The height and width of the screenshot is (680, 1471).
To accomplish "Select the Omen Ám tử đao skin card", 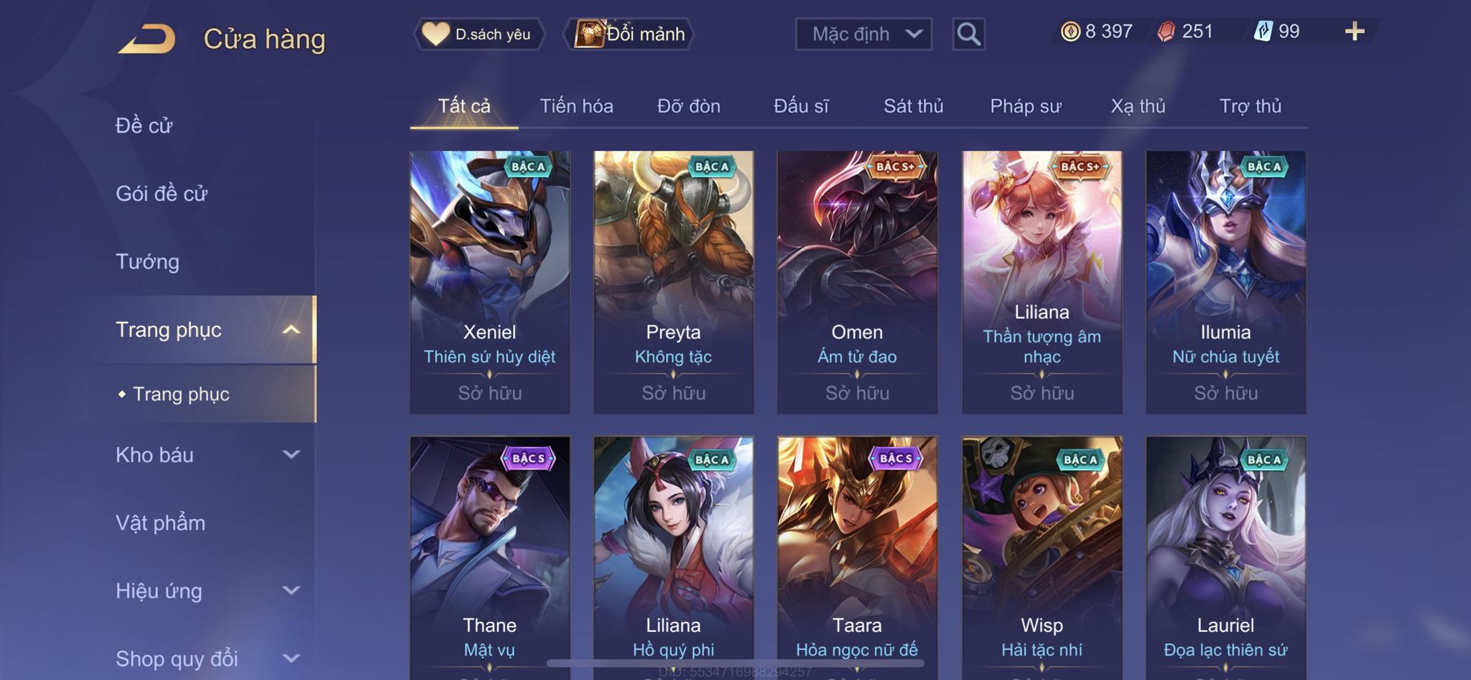I will (857, 282).
